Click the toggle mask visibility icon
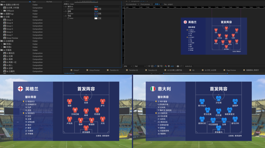The height and width of the screenshot is (148, 265). pyautogui.click(x=155, y=66)
